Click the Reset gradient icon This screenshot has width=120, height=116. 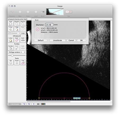pos(43,12)
